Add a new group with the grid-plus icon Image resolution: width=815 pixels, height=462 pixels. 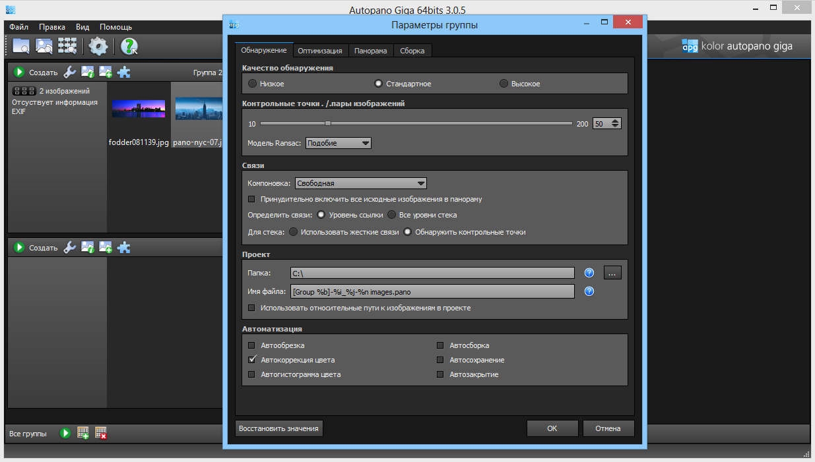point(83,433)
